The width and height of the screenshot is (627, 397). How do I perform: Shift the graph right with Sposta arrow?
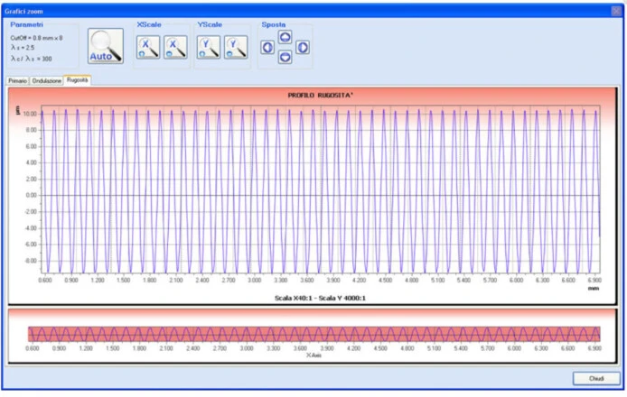click(x=303, y=47)
